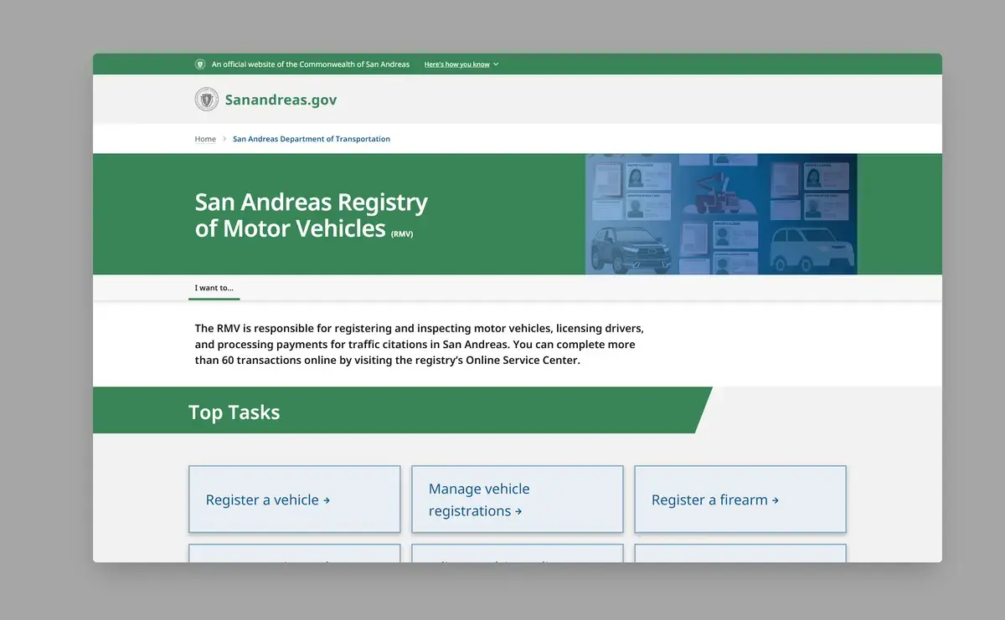The image size is (1005, 620).
Task: Click the Top Tasks heading
Action: click(x=234, y=412)
